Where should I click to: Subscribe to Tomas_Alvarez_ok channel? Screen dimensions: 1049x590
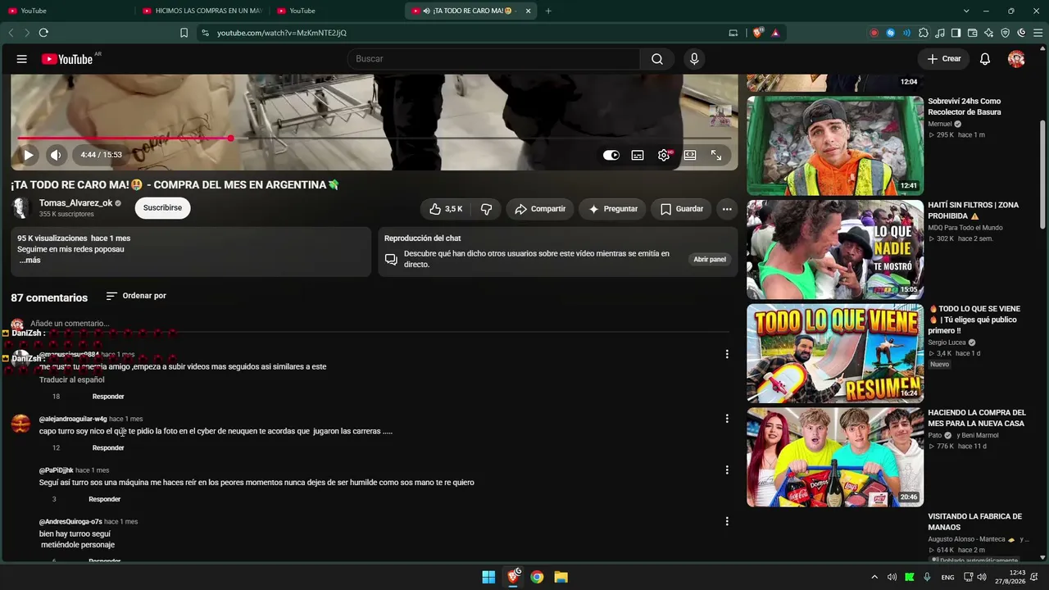(x=162, y=208)
